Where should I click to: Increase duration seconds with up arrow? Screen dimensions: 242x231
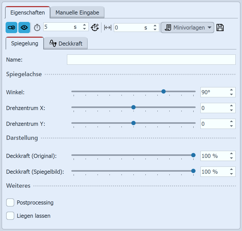coord(84,25)
